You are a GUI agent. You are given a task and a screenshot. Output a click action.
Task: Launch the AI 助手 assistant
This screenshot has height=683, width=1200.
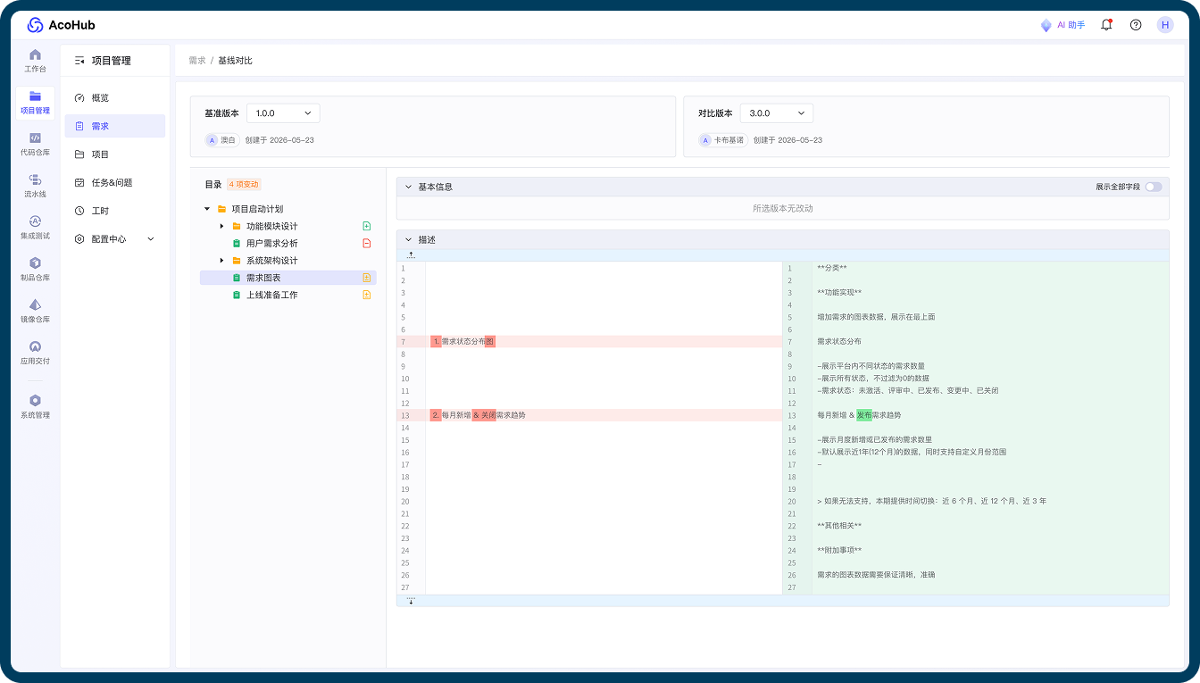[1062, 25]
